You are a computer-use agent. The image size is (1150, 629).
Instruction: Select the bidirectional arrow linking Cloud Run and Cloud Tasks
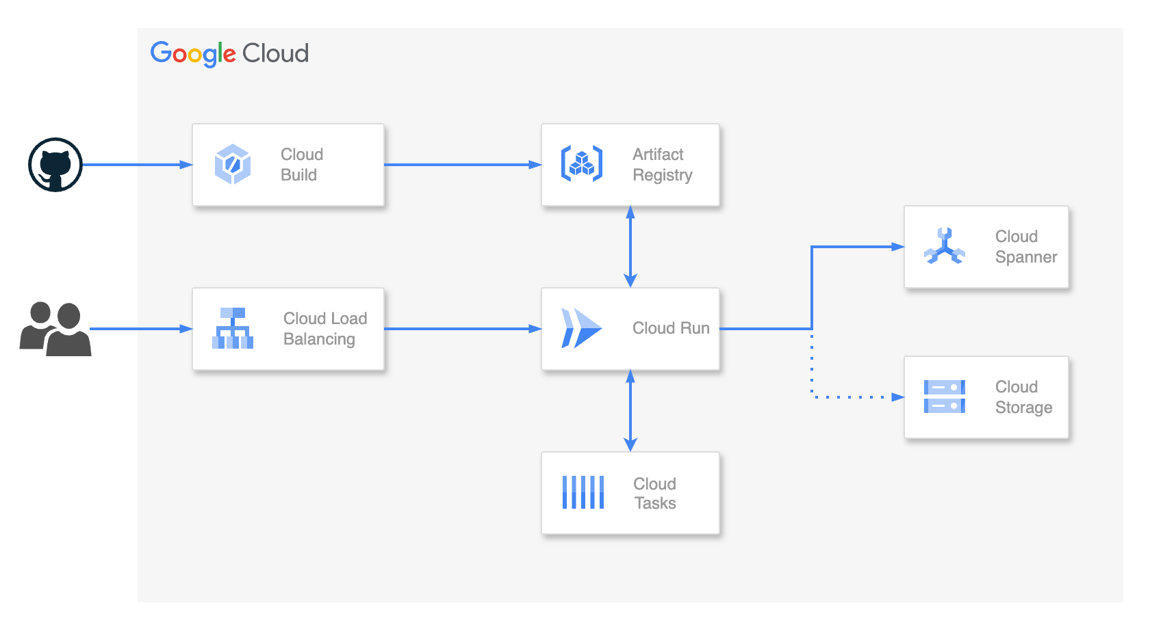630,411
